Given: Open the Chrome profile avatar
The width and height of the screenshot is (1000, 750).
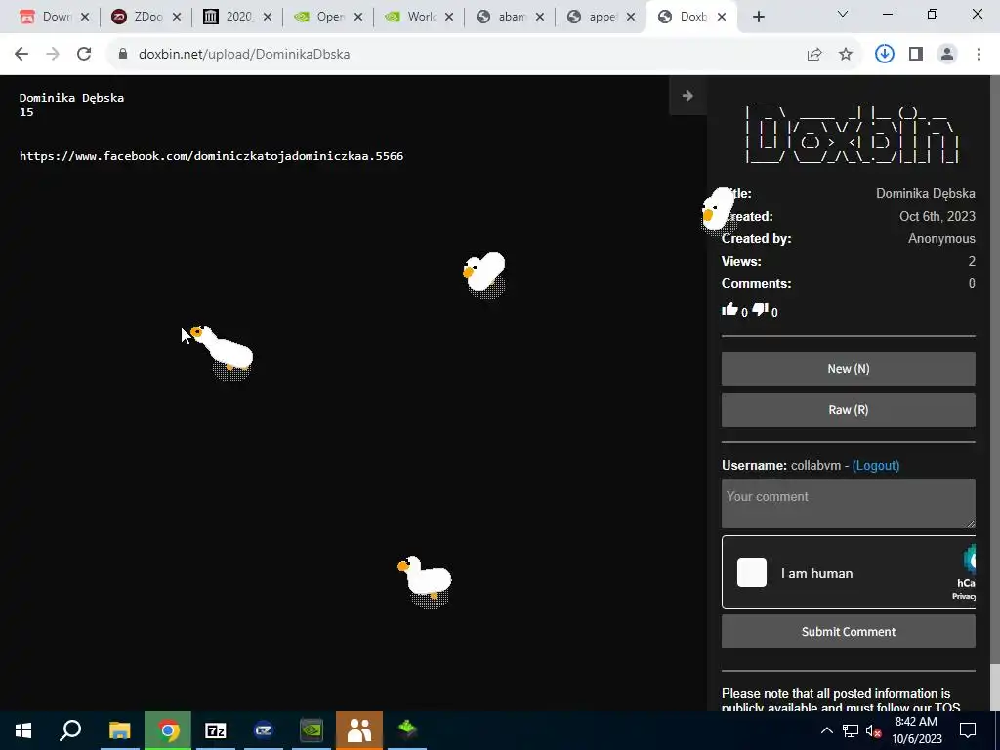Looking at the screenshot, I should click(947, 55).
